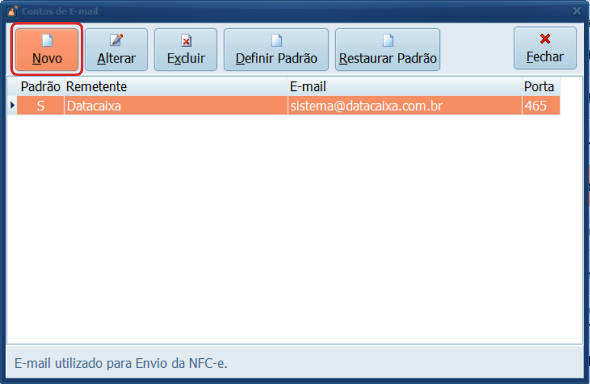Select the Porta column header

539,86
